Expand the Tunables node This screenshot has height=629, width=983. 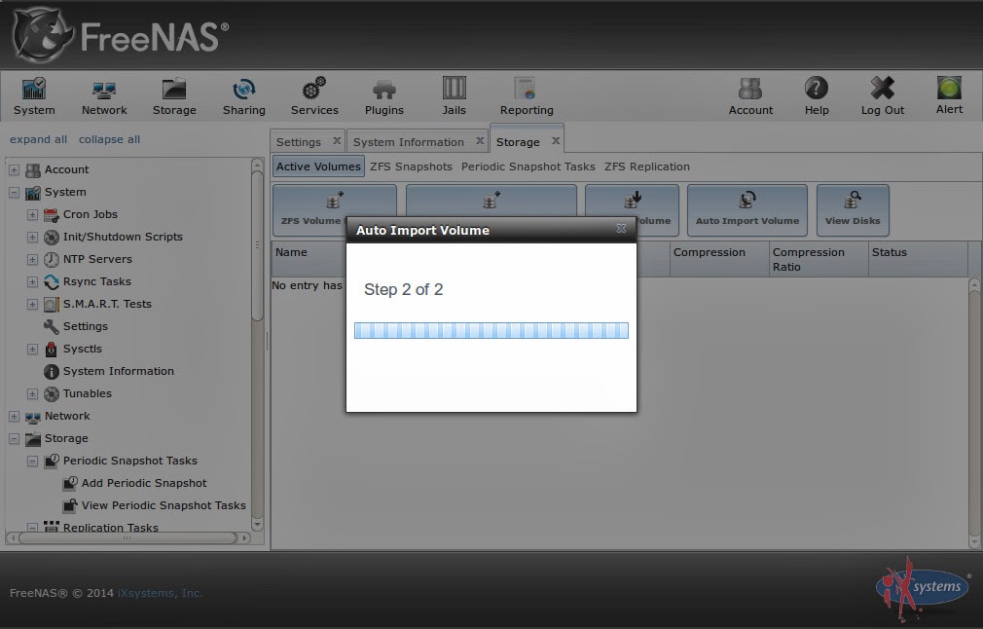point(32,393)
